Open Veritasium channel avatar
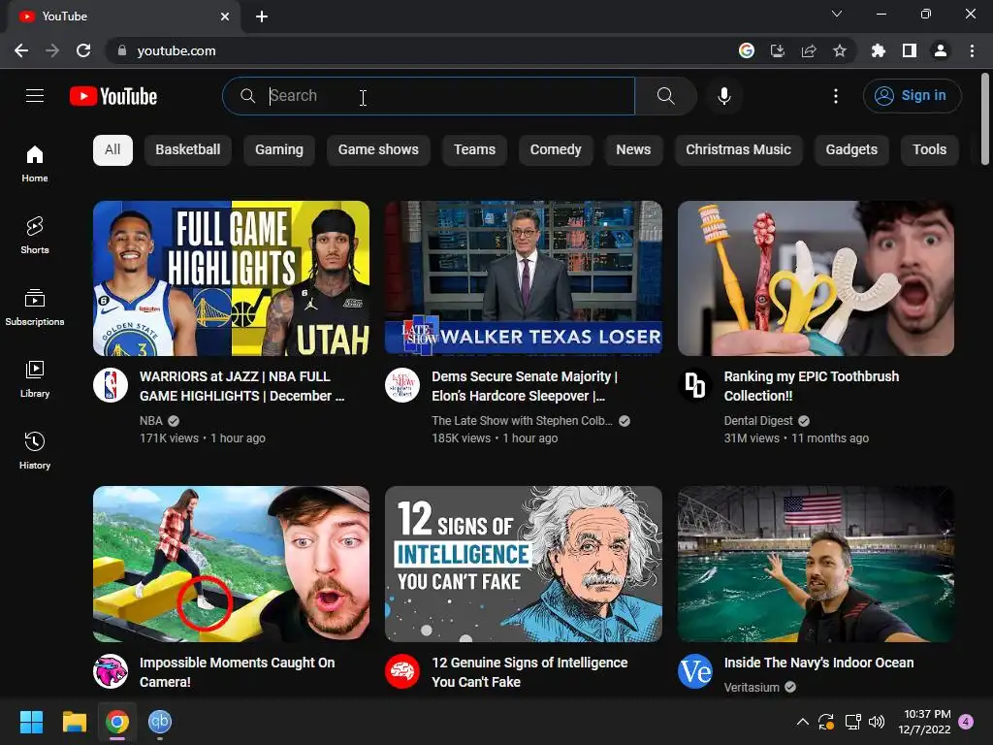This screenshot has width=993, height=745. [694, 671]
